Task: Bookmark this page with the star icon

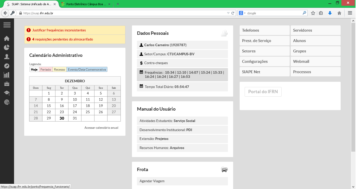Action: pyautogui.click(x=313, y=13)
